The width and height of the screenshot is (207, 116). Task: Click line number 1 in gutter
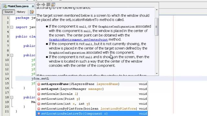[x=8, y=18]
